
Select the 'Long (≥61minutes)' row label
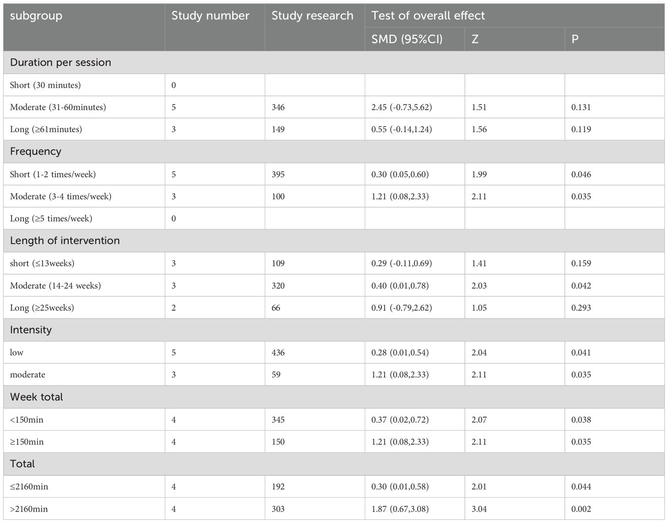(x=46, y=129)
